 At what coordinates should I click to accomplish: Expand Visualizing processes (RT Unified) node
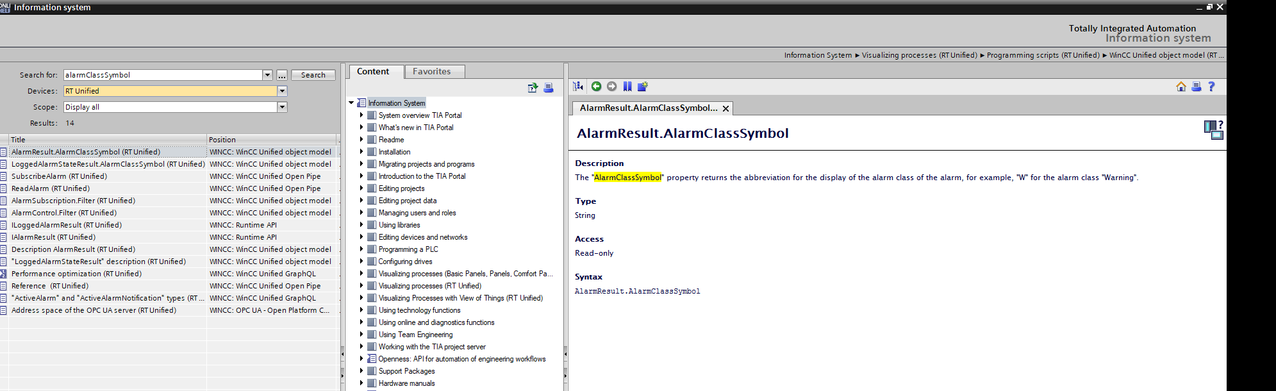(x=361, y=286)
